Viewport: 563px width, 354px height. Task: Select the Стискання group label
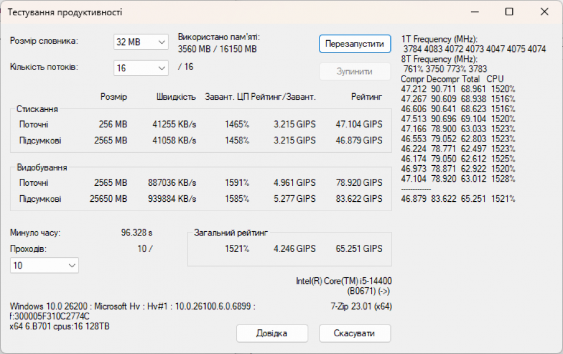(37, 109)
